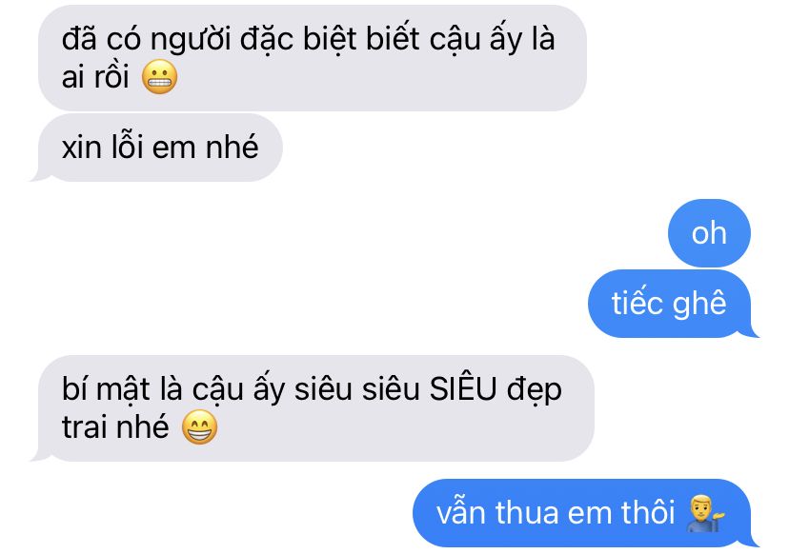Image resolution: width=789 pixels, height=554 pixels.
Task: Tap the 'vẫn thua em thôi' message text
Action: [x=556, y=513]
